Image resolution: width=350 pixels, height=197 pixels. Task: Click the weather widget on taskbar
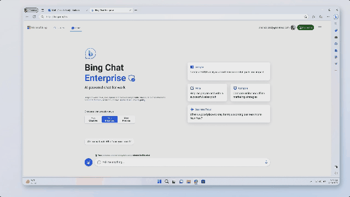tap(31, 182)
